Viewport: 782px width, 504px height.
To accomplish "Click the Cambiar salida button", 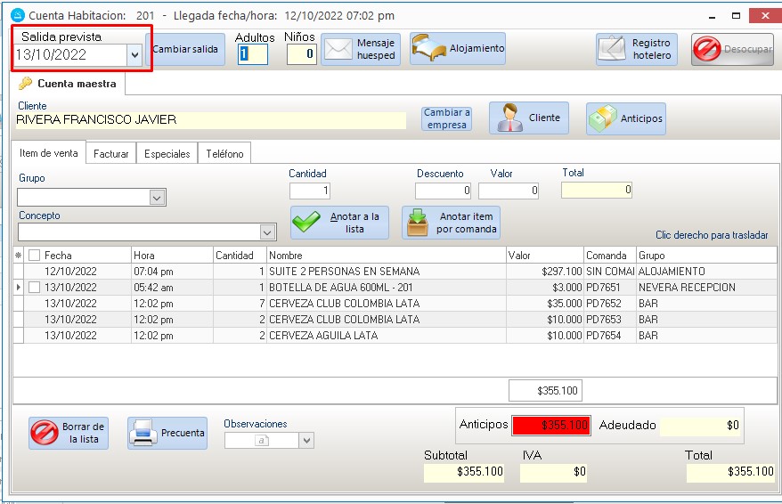I will (185, 50).
